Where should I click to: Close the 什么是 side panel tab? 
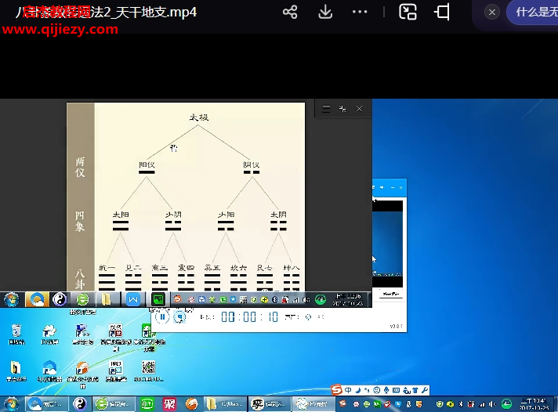[x=492, y=13]
